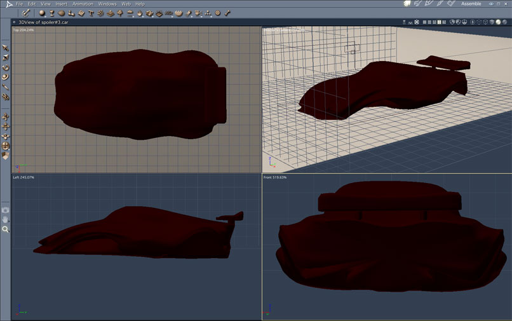Click the Assemble room label
Image resolution: width=512 pixels, height=321 pixels.
tap(471, 4)
